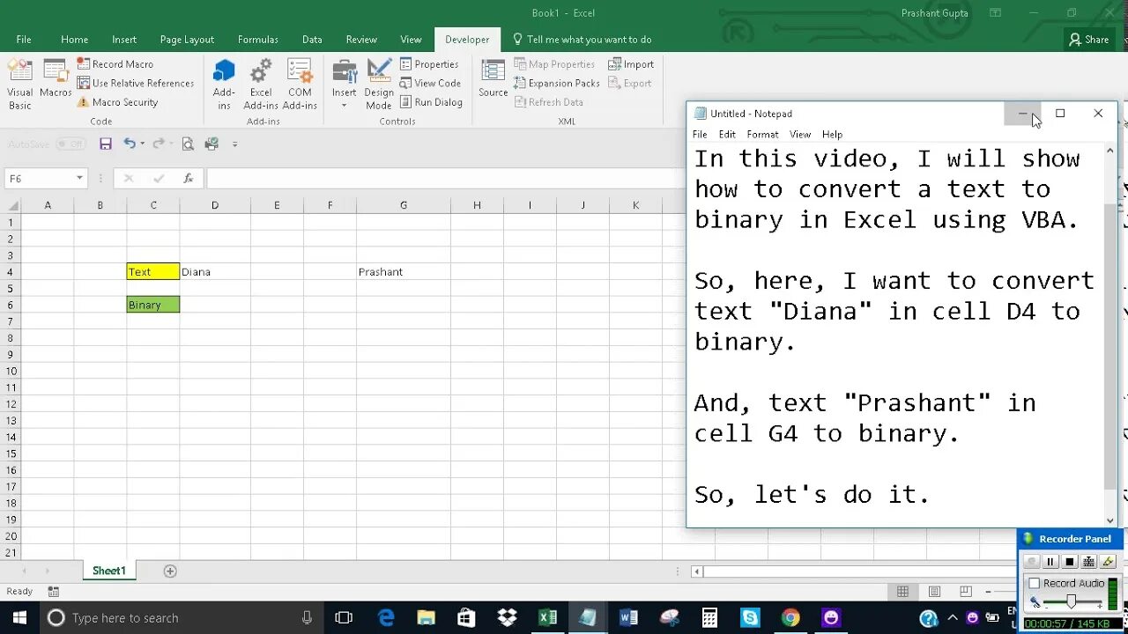
Task: Select yellow Text cell C4
Action: [153, 272]
